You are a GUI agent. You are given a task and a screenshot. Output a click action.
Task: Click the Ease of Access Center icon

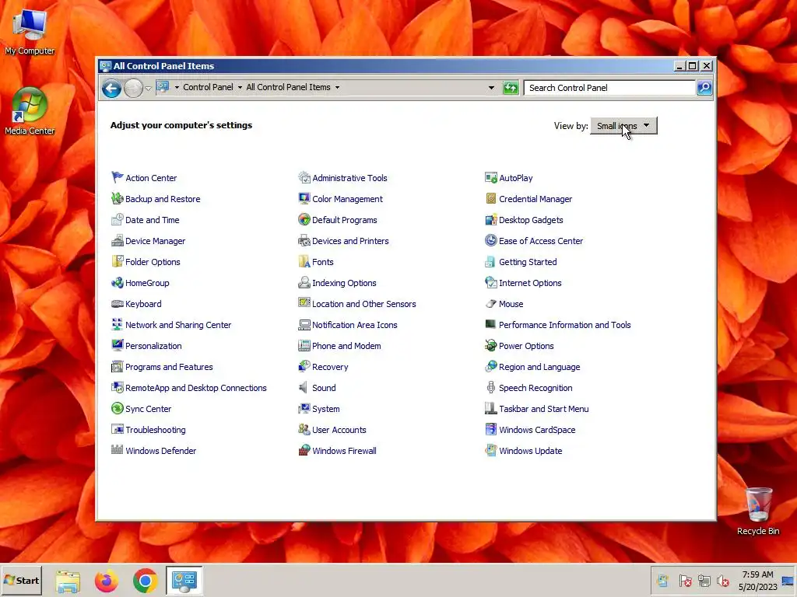(491, 240)
